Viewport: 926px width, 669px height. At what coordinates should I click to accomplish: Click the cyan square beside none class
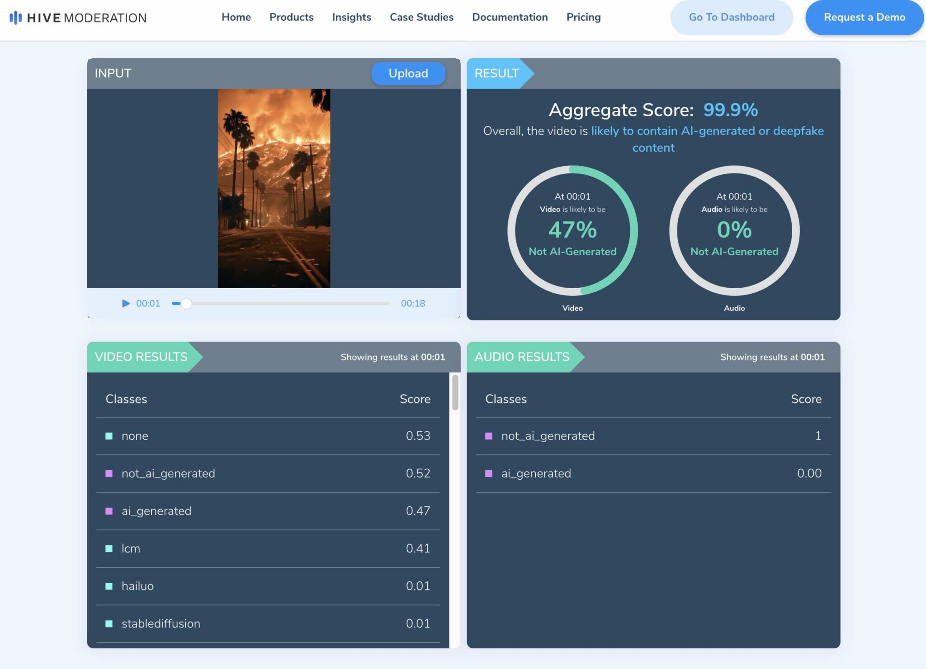coord(109,436)
